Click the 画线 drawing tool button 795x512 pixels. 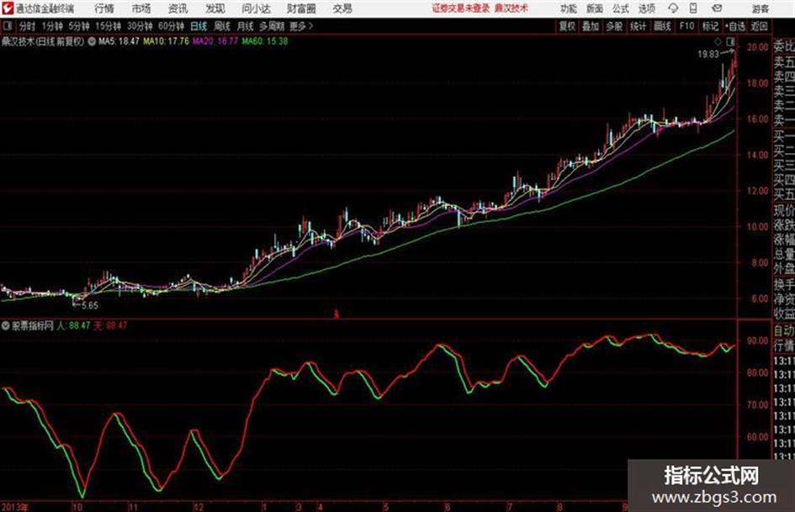[x=662, y=26]
